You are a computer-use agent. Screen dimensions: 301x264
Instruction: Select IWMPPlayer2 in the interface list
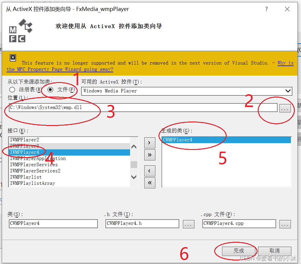69,140
